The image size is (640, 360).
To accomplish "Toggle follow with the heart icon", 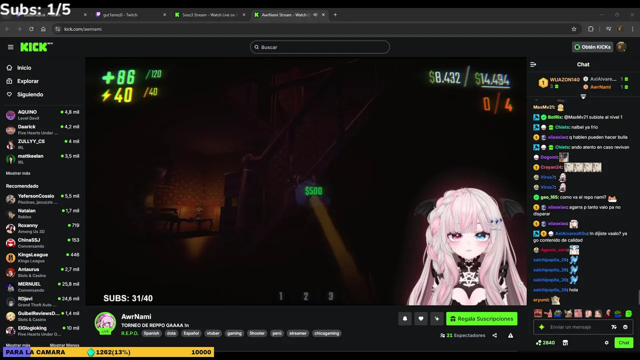I will 421,318.
